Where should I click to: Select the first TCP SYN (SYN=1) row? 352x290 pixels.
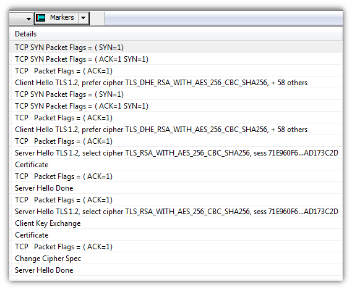click(176, 48)
